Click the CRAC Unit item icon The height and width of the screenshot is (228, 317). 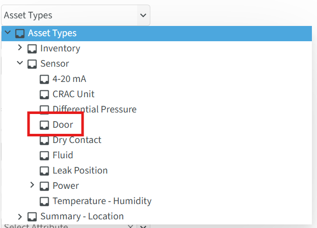point(44,94)
